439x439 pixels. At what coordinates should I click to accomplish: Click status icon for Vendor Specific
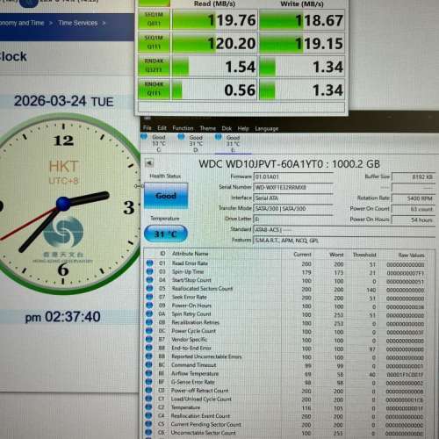pos(149,340)
